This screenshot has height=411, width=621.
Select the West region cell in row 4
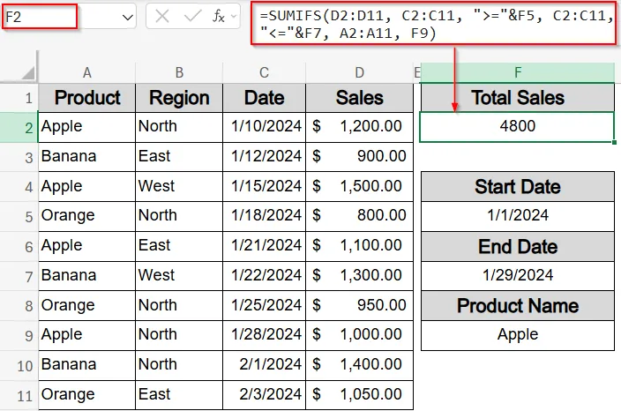point(179,186)
